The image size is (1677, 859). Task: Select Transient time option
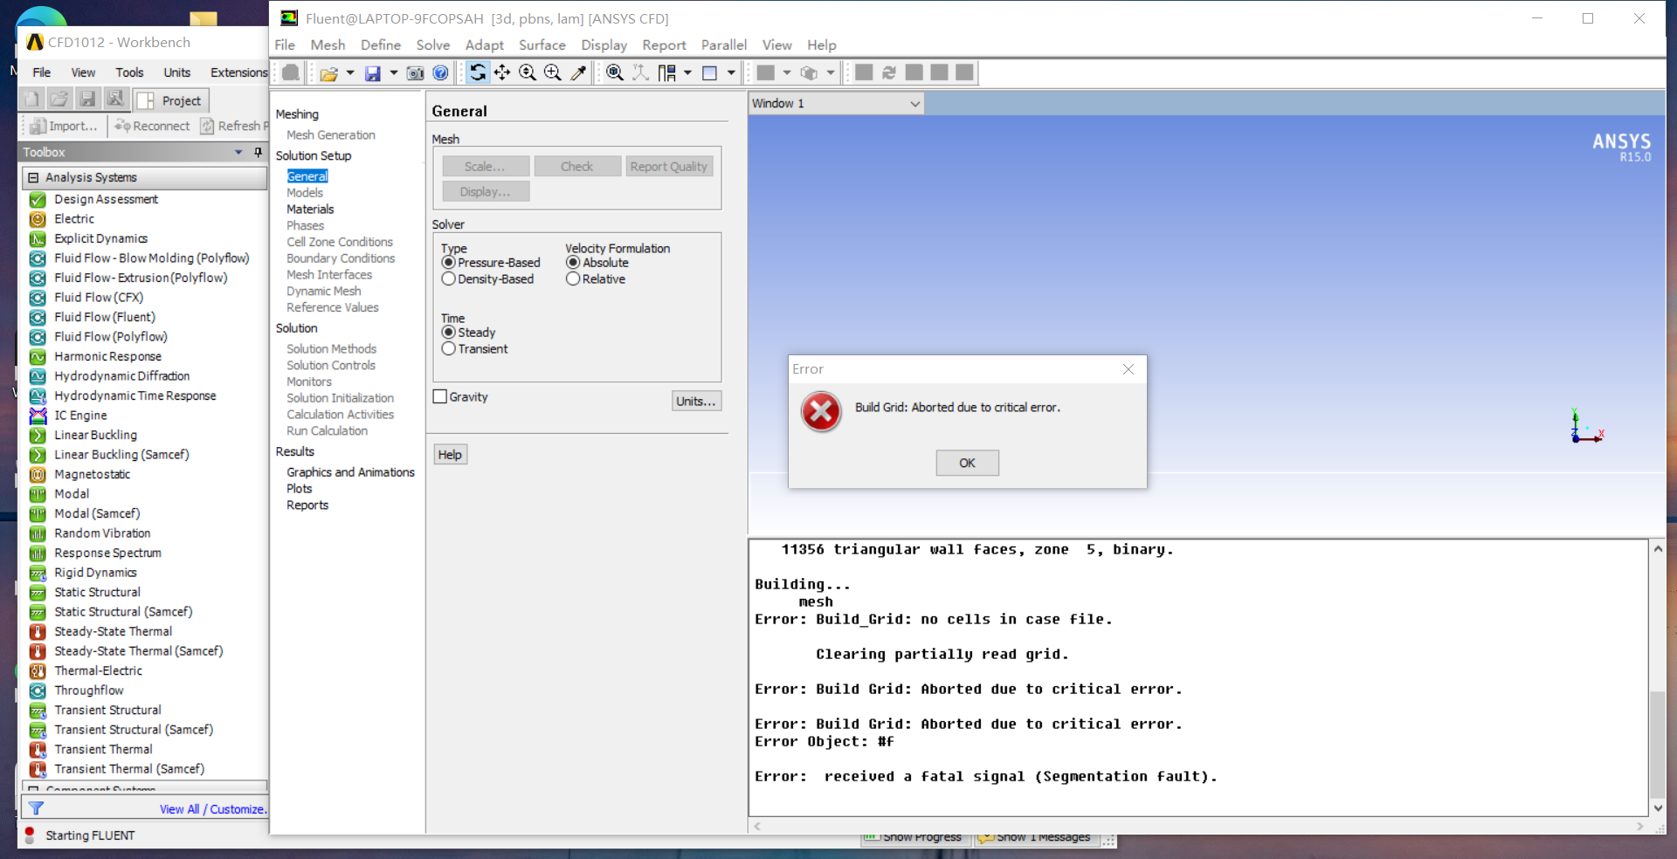pos(449,349)
